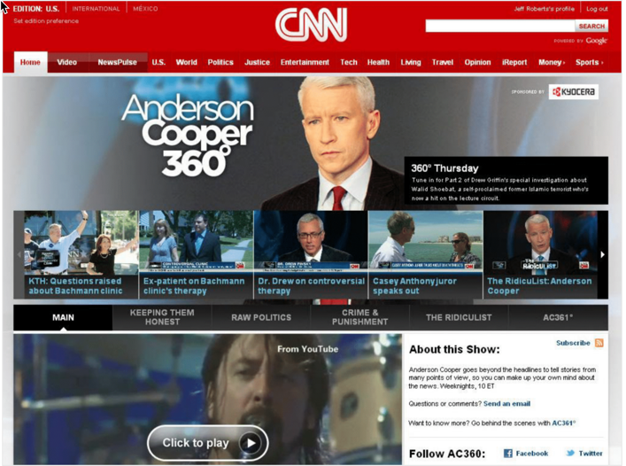This screenshot has width=626, height=466.
Task: Click the 360° Thursday promo box
Action: [x=506, y=181]
